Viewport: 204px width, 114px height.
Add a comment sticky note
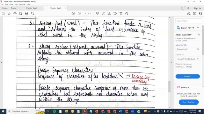[98, 13]
